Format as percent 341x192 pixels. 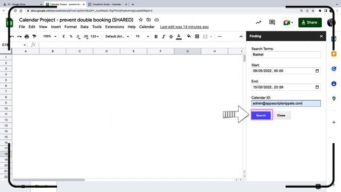click(71, 37)
